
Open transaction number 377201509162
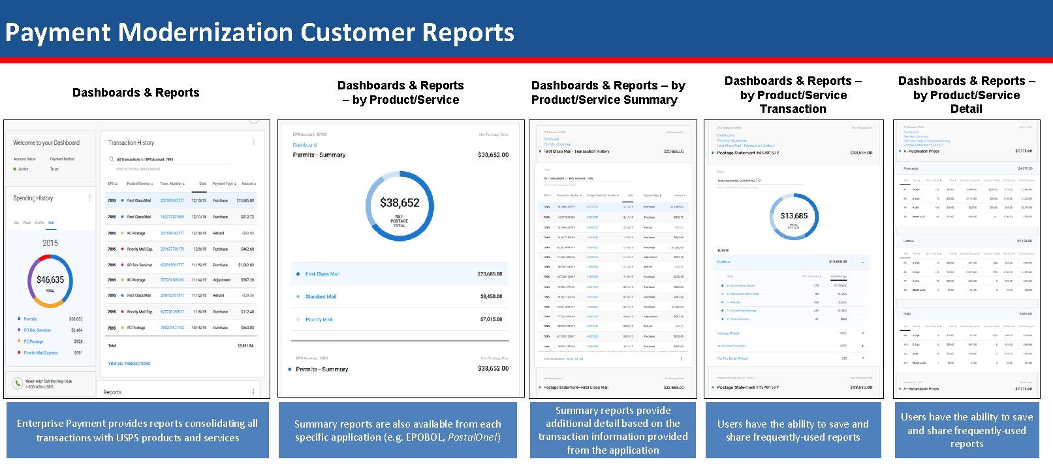coord(172,280)
